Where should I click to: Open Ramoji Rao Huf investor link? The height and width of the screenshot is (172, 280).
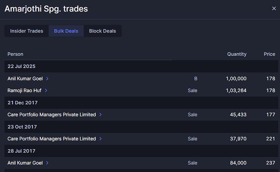tap(24, 90)
